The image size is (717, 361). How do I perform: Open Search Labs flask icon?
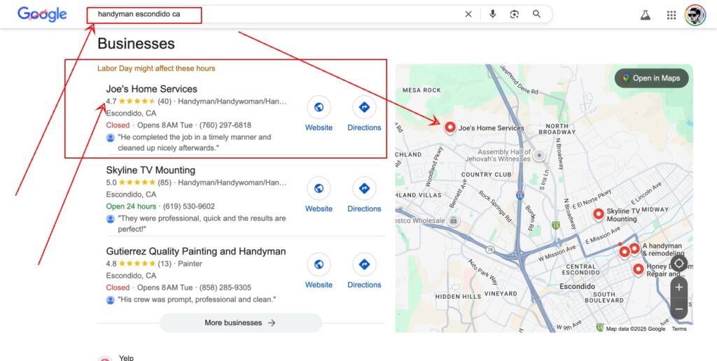click(x=646, y=15)
